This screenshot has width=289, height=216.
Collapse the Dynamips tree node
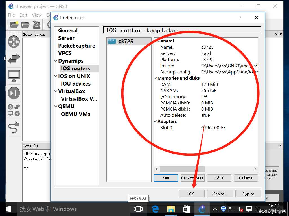pos(56,61)
